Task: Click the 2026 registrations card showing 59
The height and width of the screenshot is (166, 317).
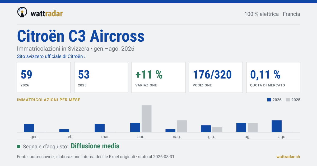Action: pyautogui.click(x=44, y=77)
